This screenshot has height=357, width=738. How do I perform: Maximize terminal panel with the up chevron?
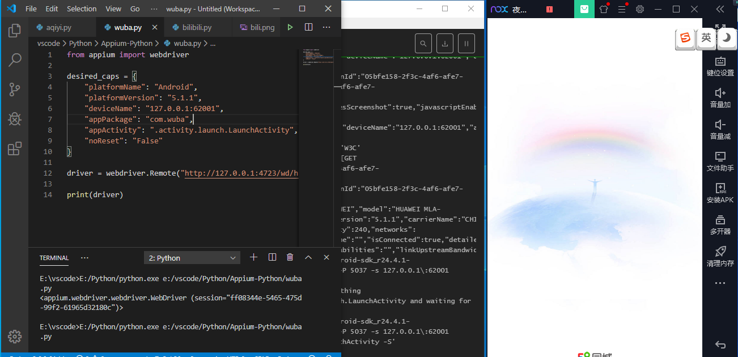click(308, 257)
